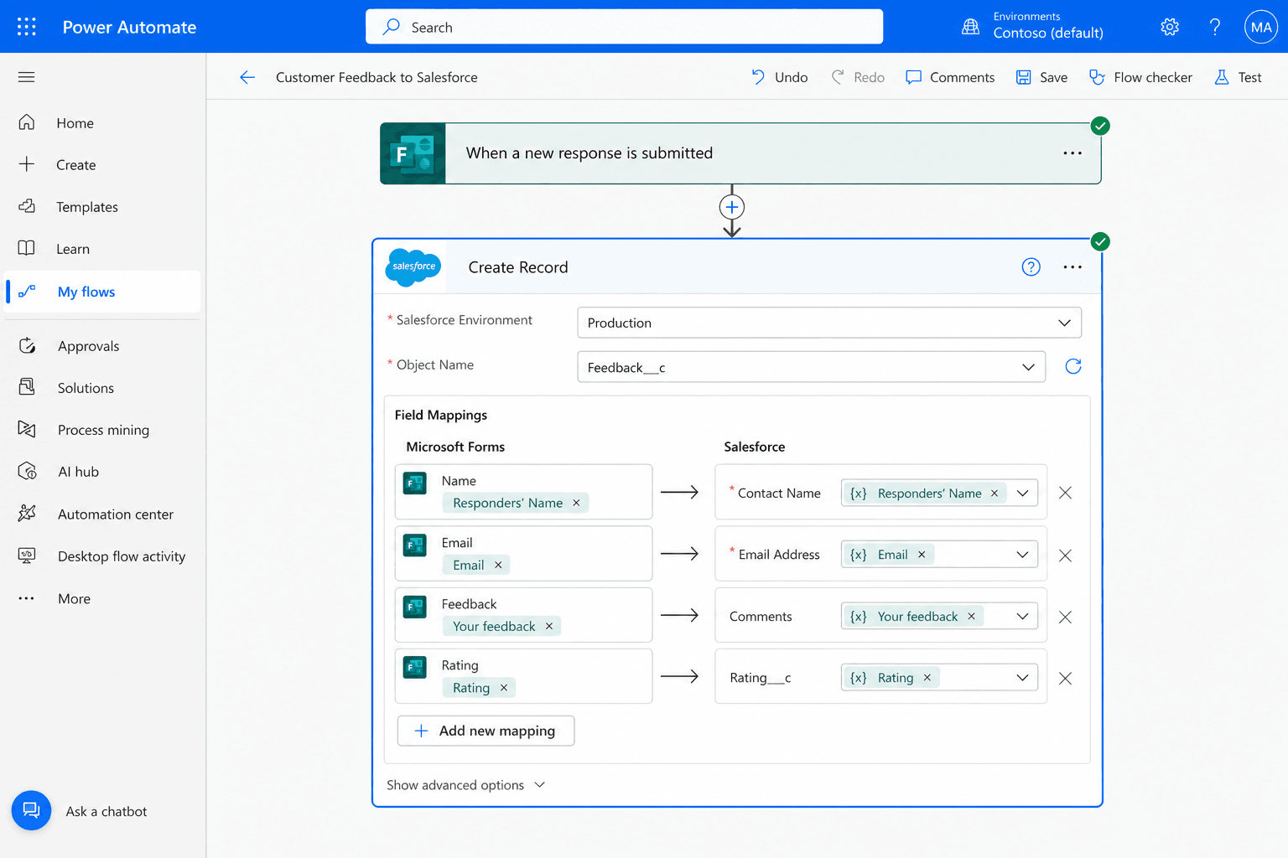Open the Ask a chatbot button
This screenshot has width=1288, height=858.
[x=31, y=810]
